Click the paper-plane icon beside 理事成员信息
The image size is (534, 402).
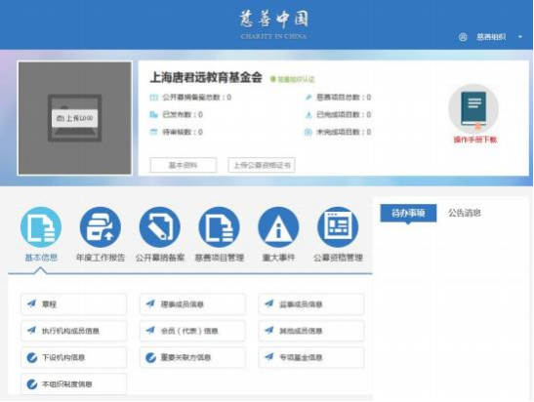[150, 303]
